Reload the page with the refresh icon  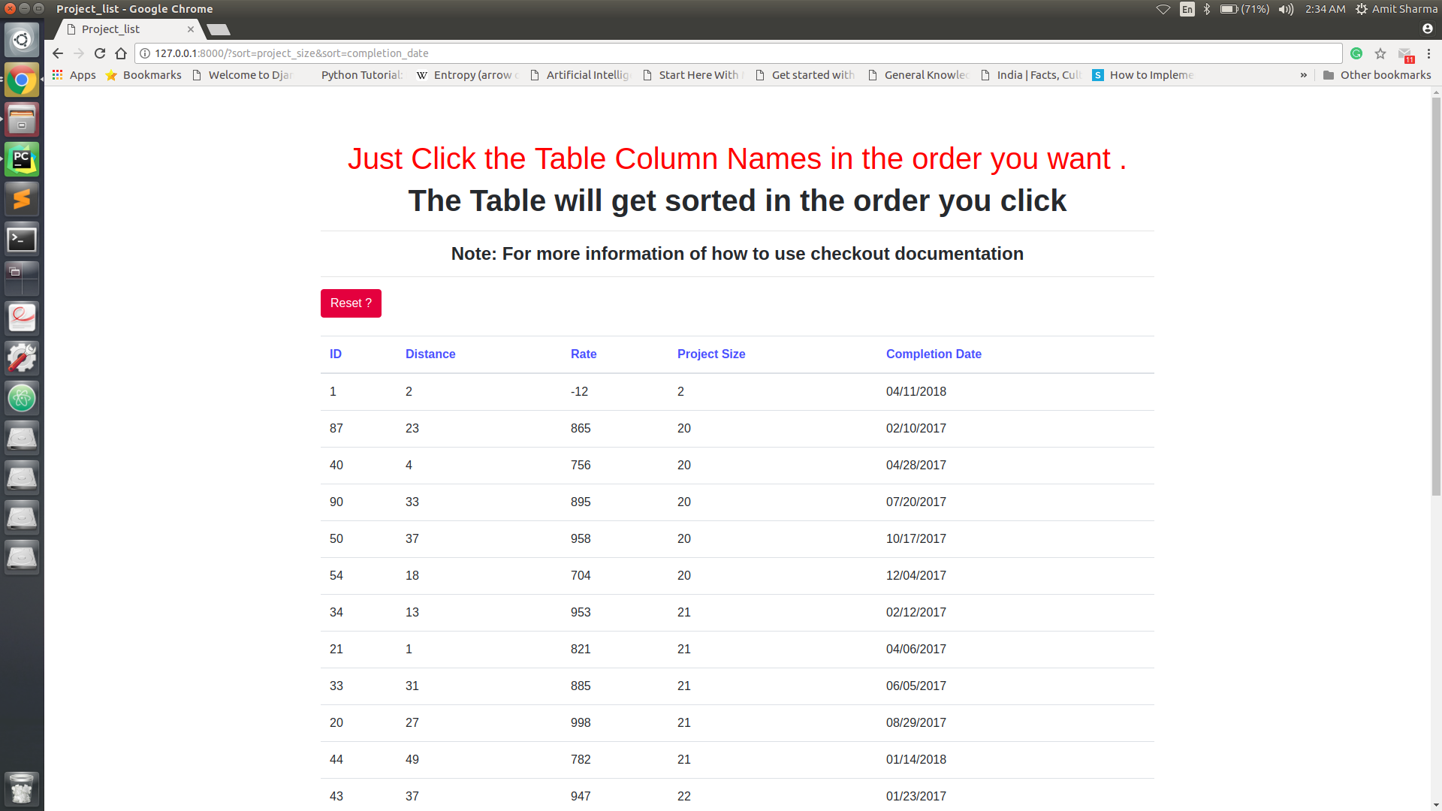(100, 53)
